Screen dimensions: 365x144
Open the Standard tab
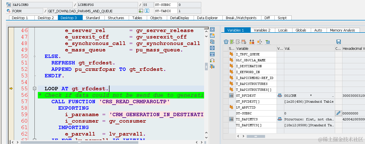point(93,18)
